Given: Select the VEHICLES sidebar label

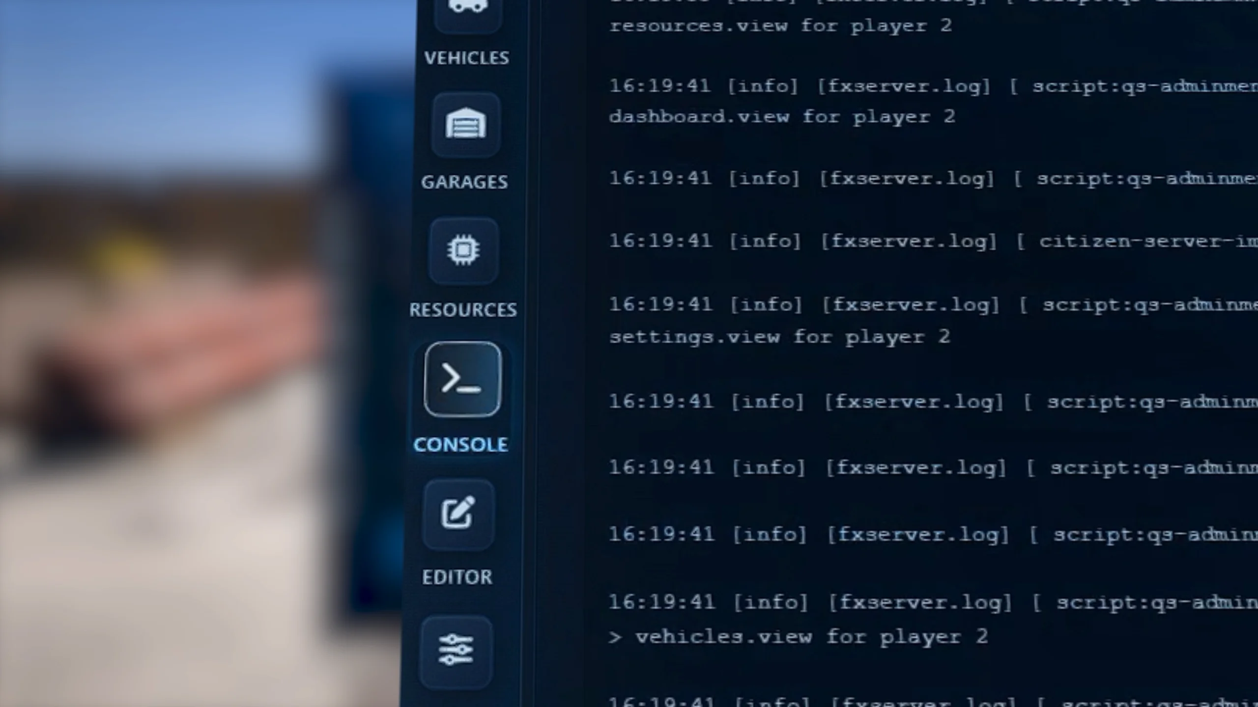Looking at the screenshot, I should pos(466,58).
